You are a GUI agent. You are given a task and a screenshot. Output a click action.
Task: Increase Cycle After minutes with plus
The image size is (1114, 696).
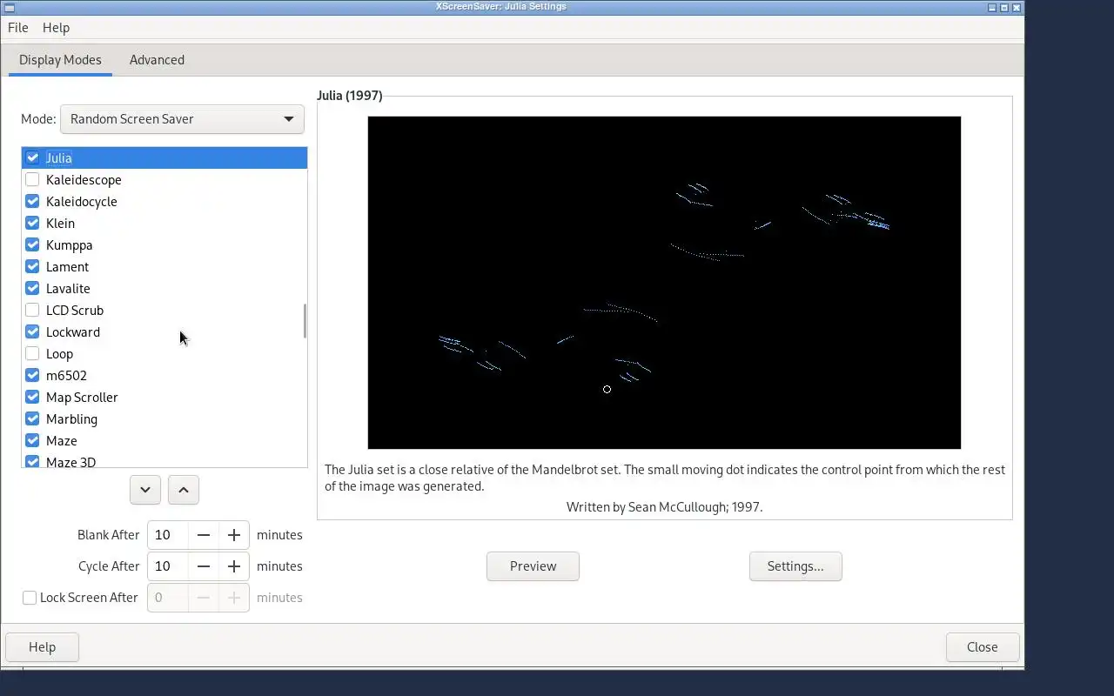pos(234,566)
